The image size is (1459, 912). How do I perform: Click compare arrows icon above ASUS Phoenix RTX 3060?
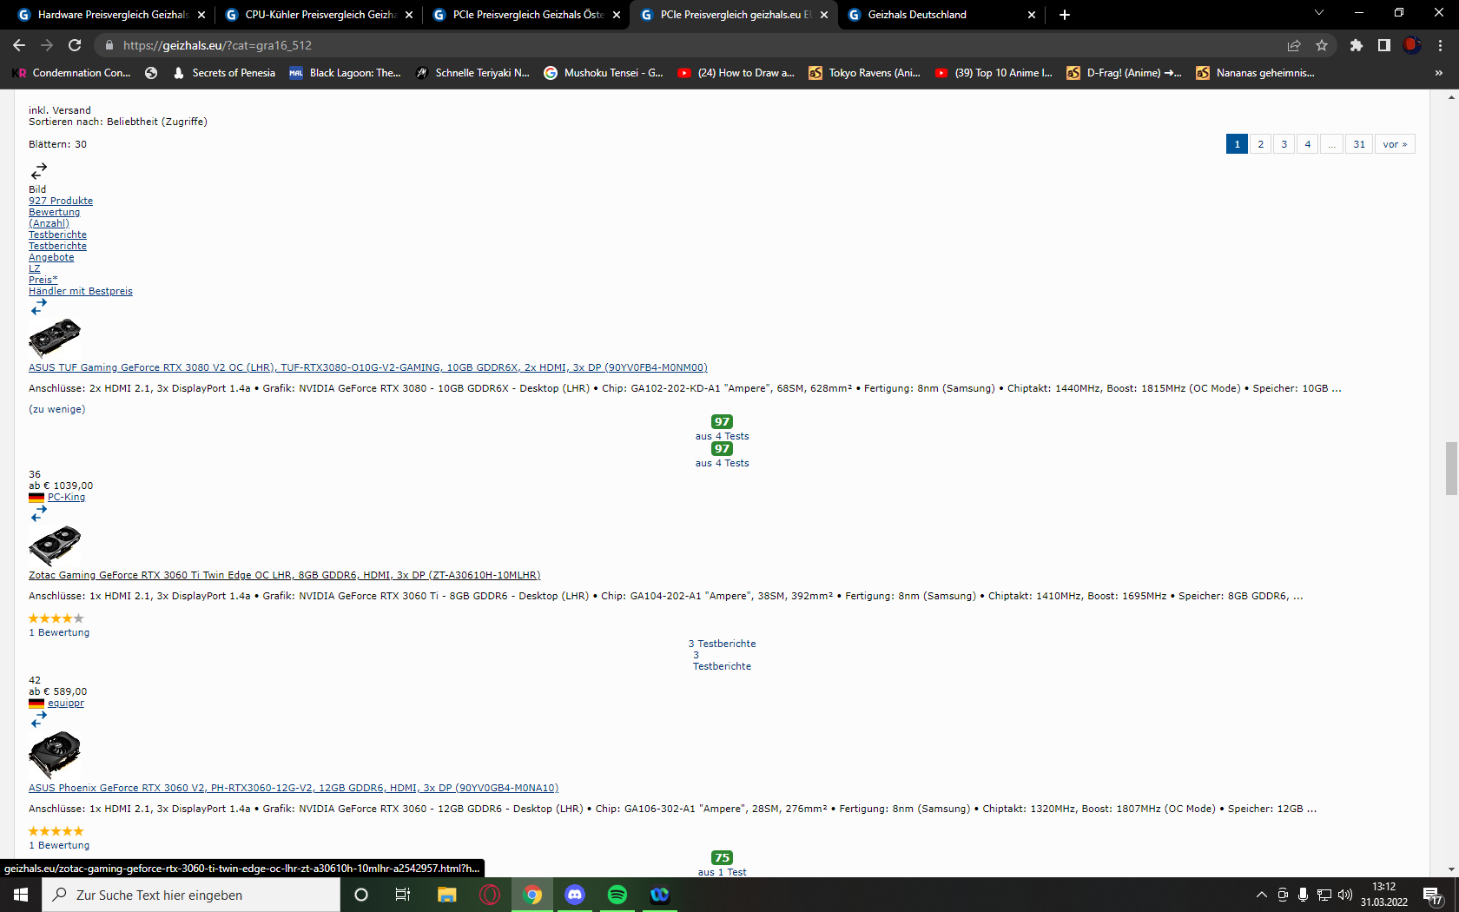(38, 720)
